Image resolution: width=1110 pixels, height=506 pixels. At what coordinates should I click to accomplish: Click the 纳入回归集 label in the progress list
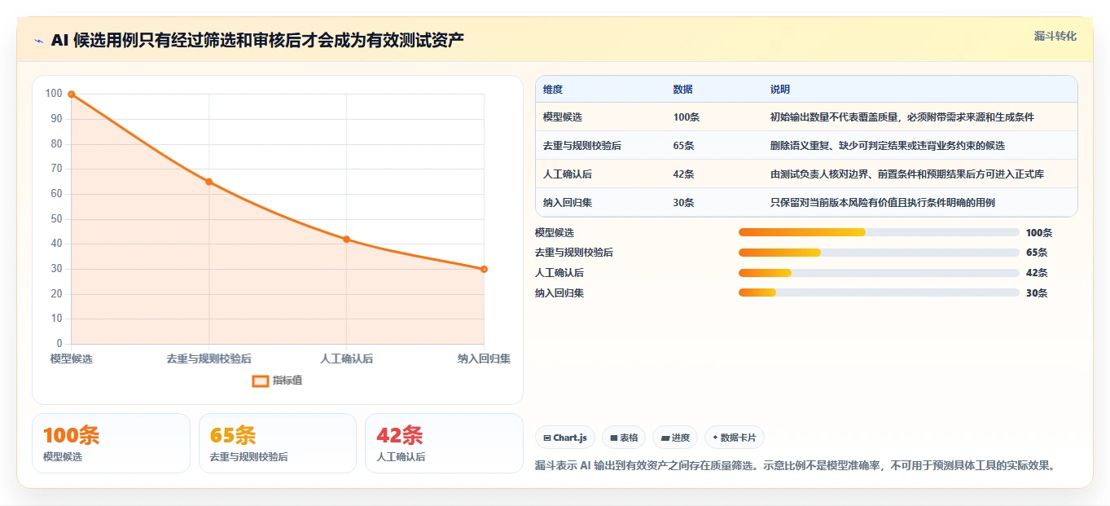pyautogui.click(x=559, y=293)
